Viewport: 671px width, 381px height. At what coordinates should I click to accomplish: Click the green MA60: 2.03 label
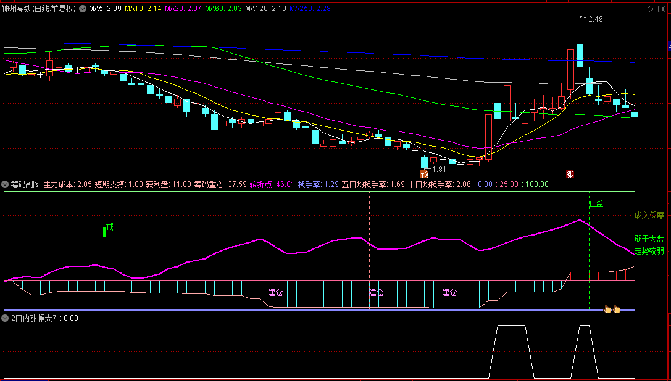coord(224,9)
